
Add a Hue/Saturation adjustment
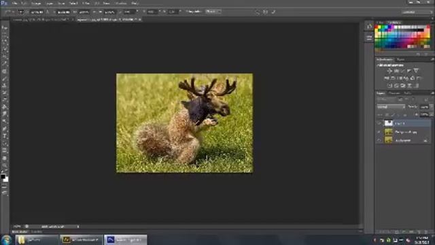[387, 78]
